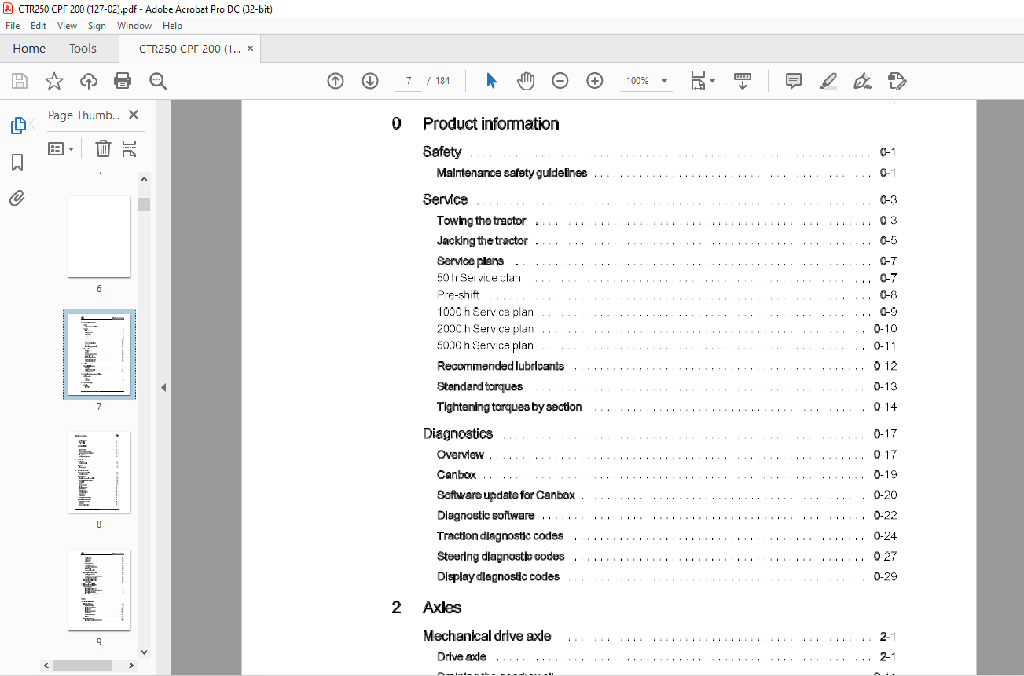Zoom in with the plus icon

pos(595,81)
